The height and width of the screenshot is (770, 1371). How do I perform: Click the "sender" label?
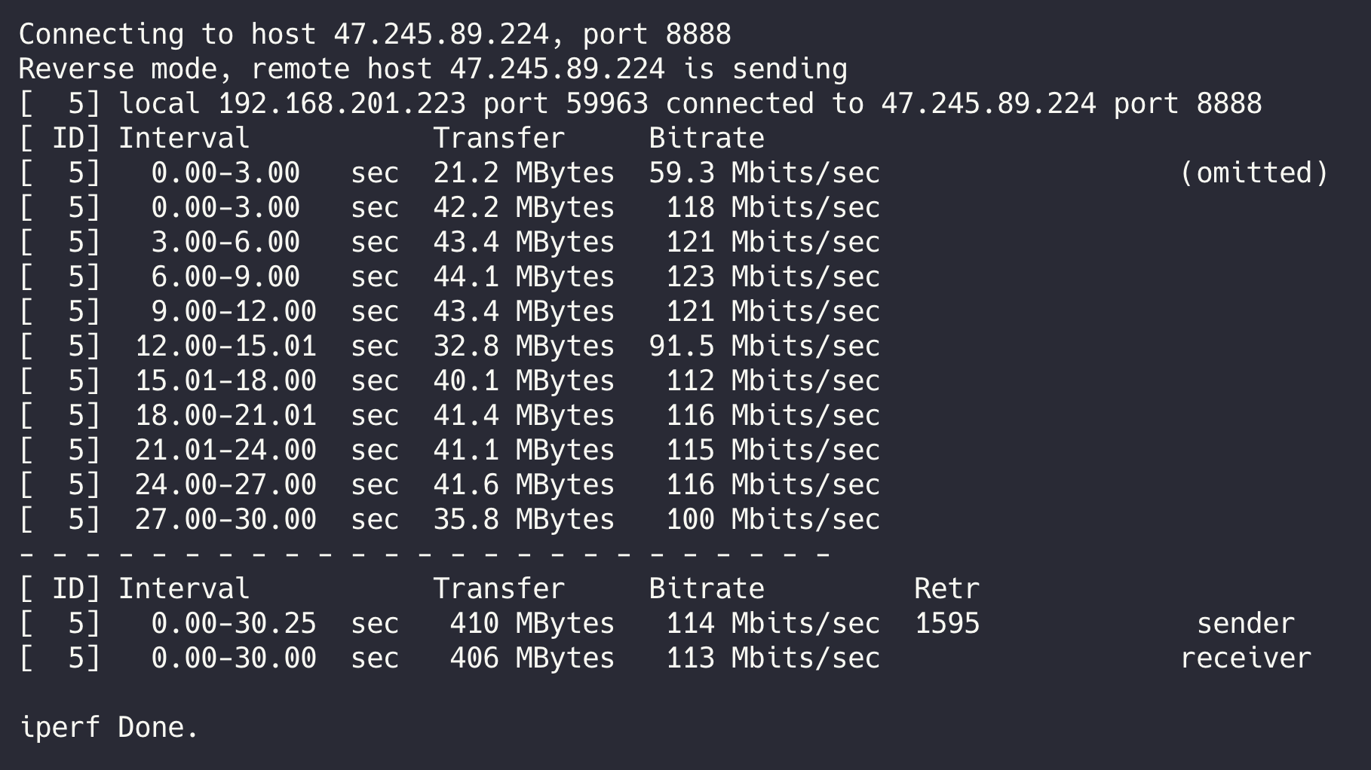click(x=1246, y=624)
